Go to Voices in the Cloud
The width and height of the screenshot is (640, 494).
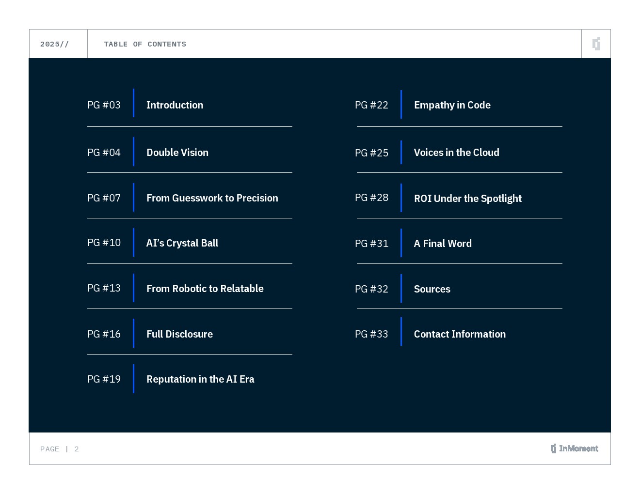[456, 153]
